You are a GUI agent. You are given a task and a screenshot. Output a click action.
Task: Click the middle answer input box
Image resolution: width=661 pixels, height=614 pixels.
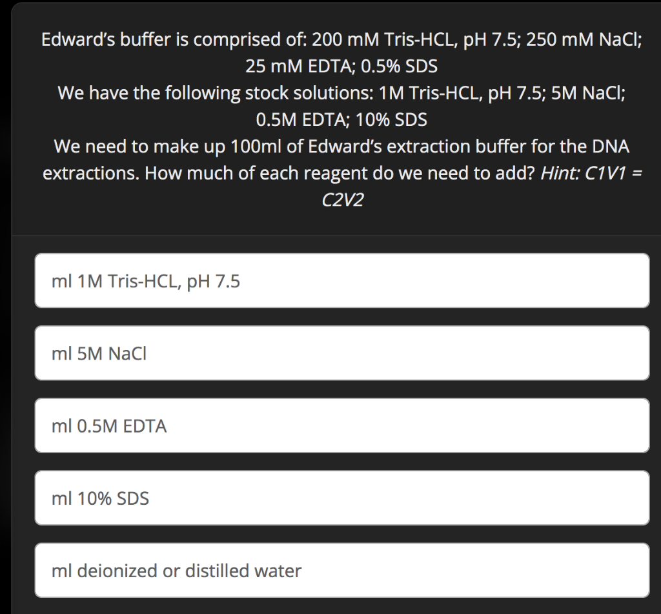(342, 425)
